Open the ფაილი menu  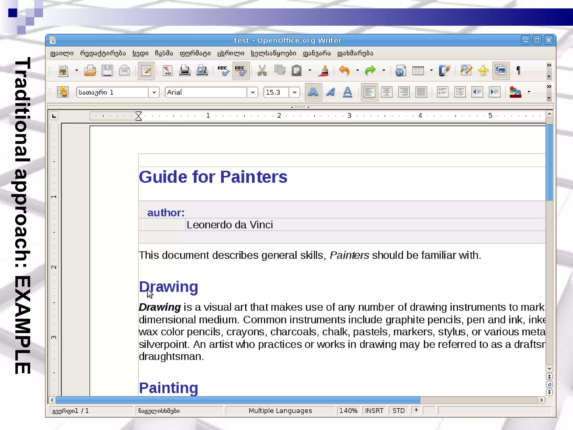pos(62,53)
